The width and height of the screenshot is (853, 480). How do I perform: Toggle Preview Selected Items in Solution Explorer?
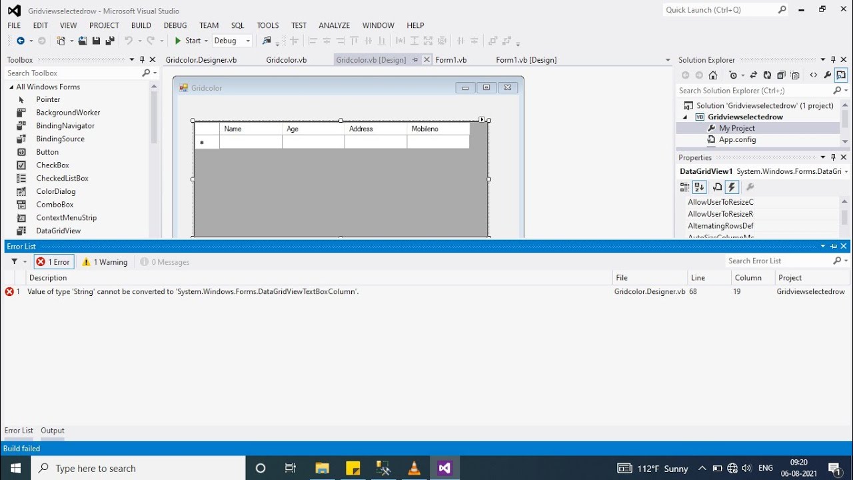(841, 75)
